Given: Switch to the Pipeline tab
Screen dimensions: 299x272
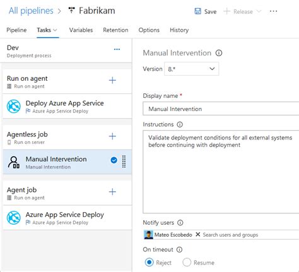Looking at the screenshot, I should tap(16, 30).
